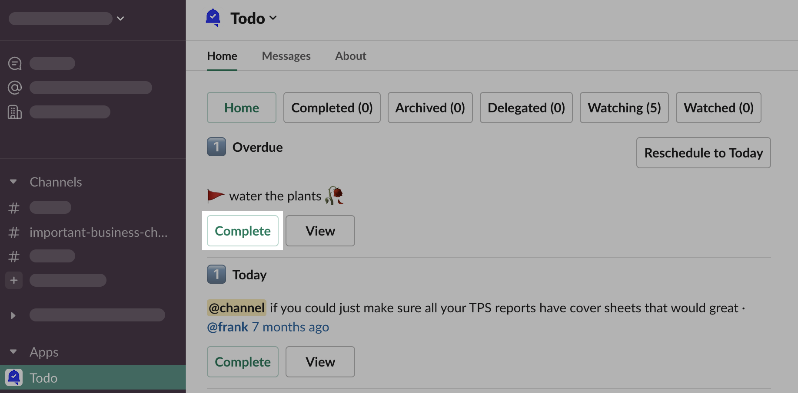The width and height of the screenshot is (798, 393).
Task: Click the red flag beside water the plants
Action: [216, 196]
